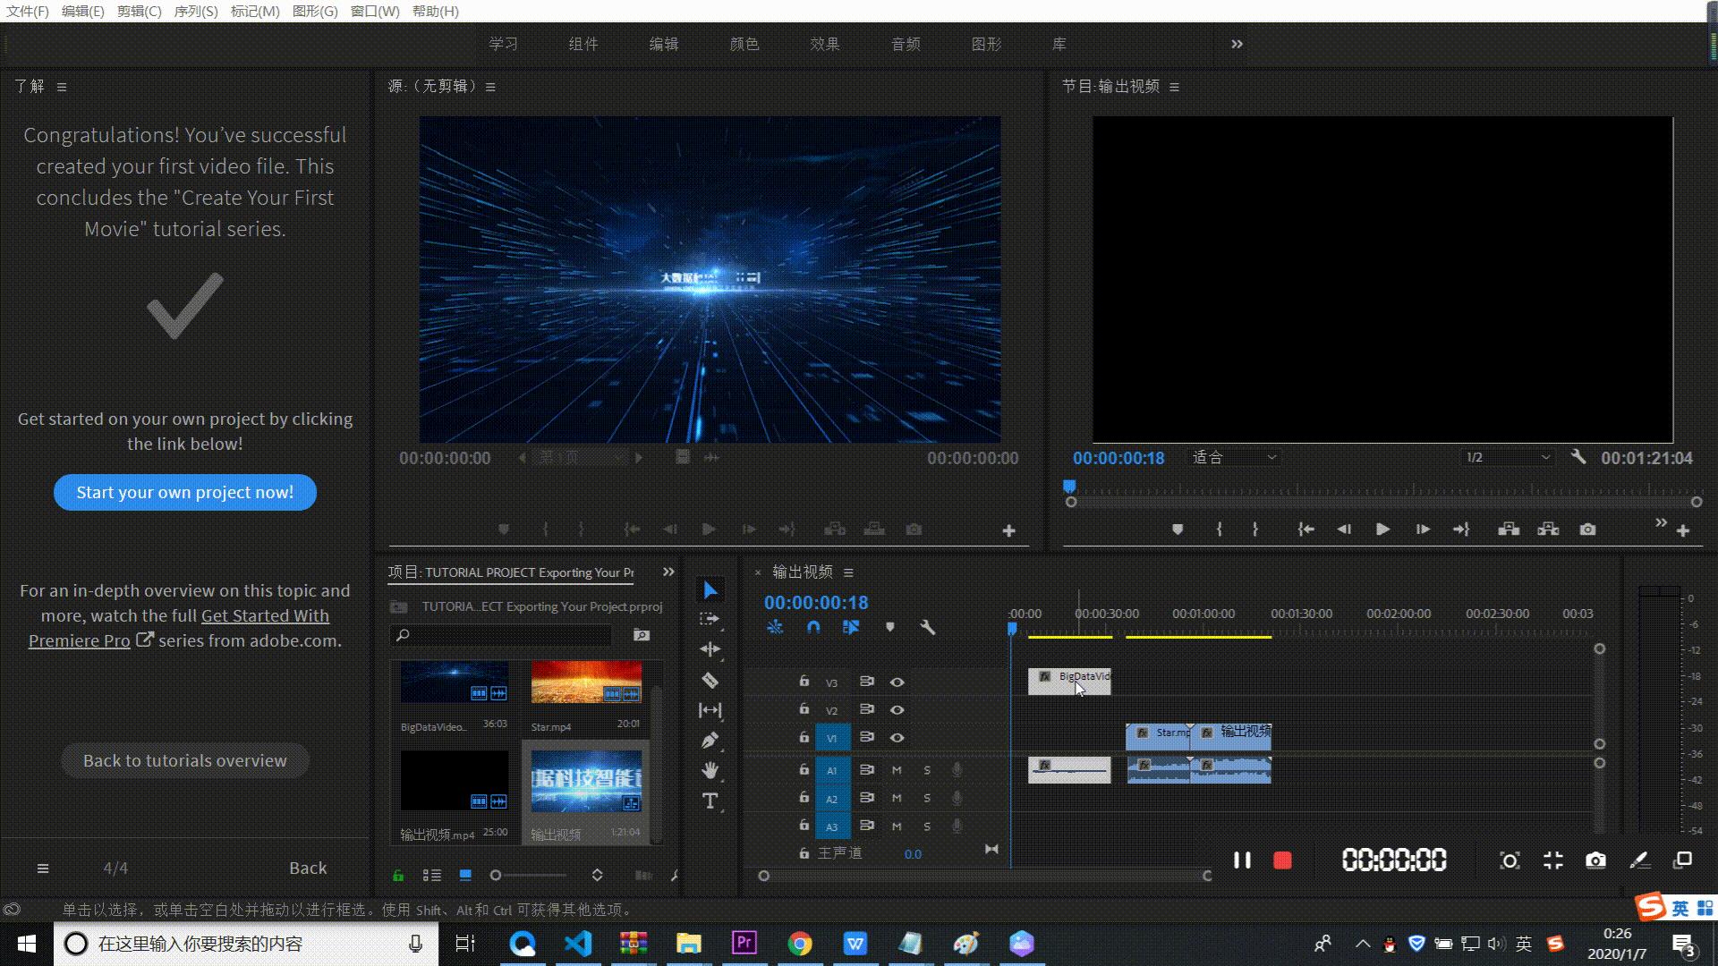The width and height of the screenshot is (1718, 966).
Task: Select the Ripple Edit tool
Action: click(x=710, y=649)
